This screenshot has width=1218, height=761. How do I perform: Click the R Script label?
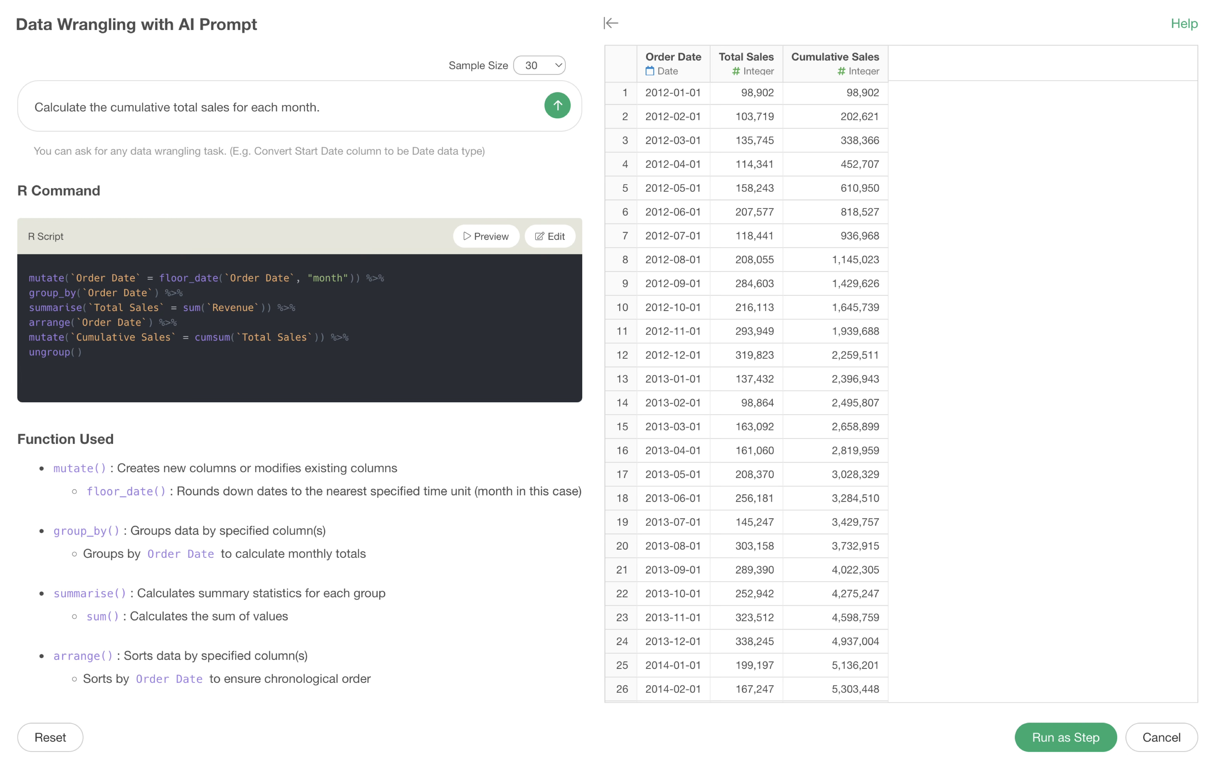coord(45,236)
